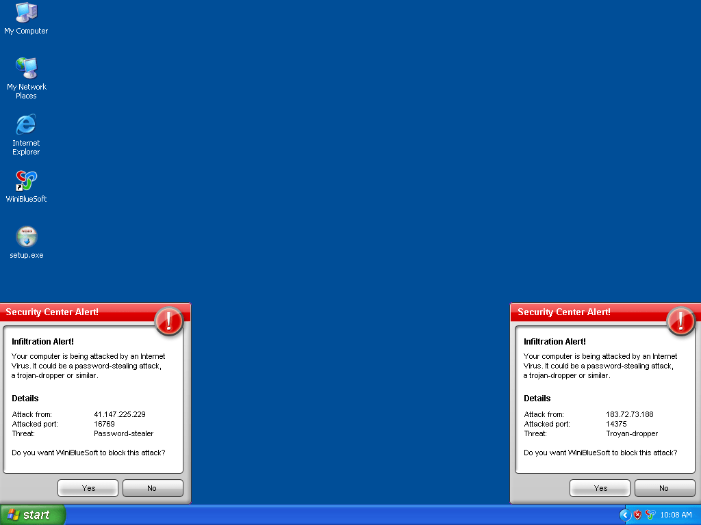Select the My Network Places icon
701x525 pixels.
tap(26, 68)
